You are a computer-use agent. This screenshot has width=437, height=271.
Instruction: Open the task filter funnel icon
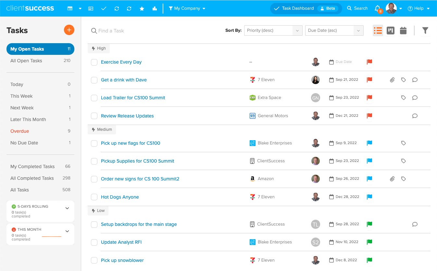point(425,31)
